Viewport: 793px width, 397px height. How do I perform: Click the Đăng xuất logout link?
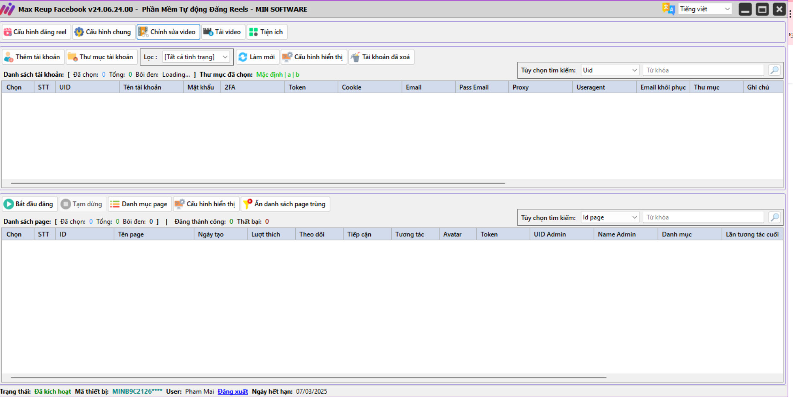232,391
